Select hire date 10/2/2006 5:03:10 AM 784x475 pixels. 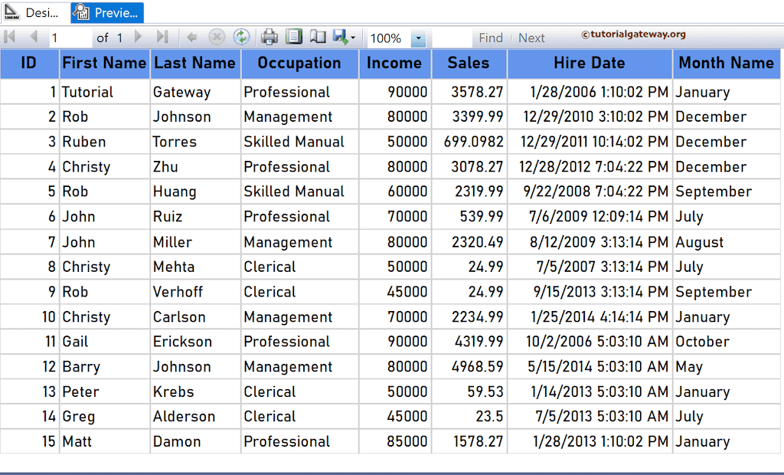click(x=590, y=342)
